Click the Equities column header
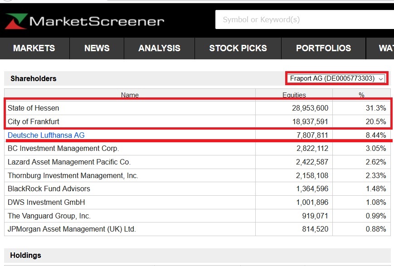Screen dimensions: 394x266 [294, 95]
